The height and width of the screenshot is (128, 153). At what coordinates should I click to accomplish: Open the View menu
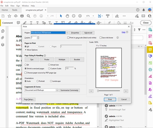point(12,6)
